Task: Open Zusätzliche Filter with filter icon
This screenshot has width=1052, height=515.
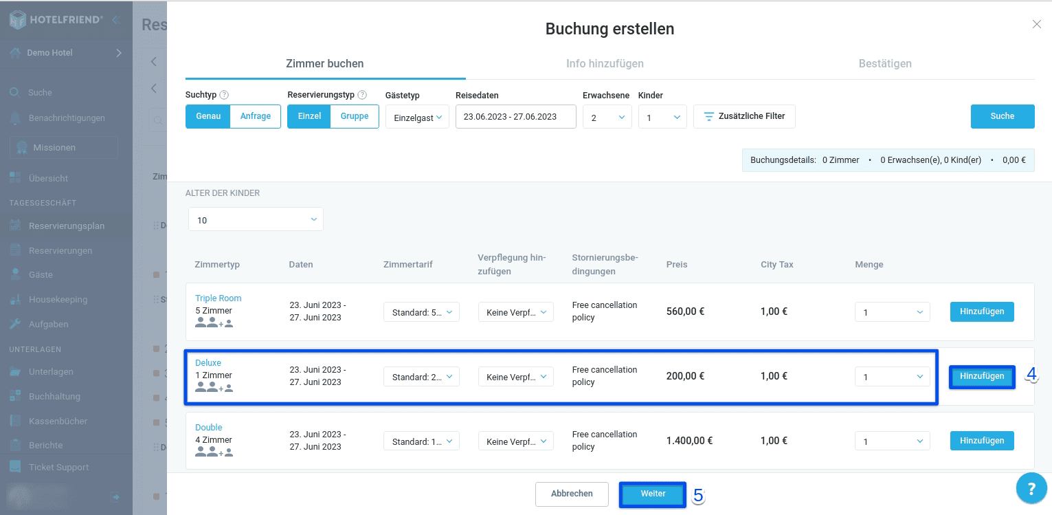Action: coord(744,116)
